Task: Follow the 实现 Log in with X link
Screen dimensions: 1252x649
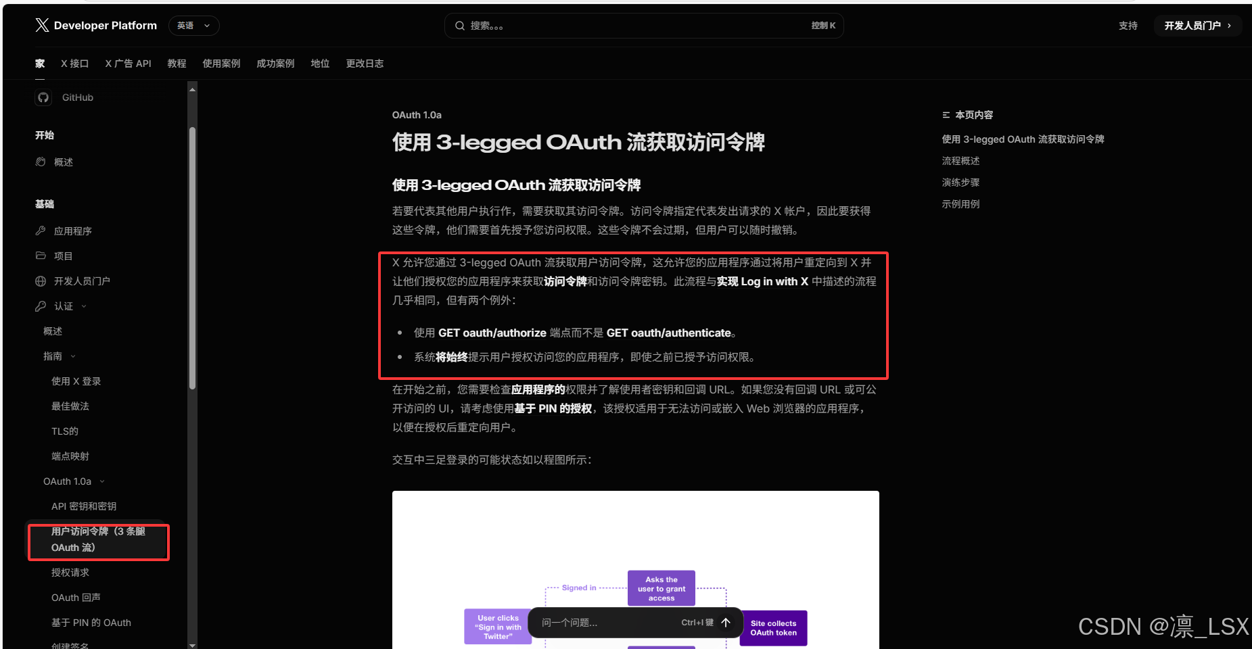Action: click(x=762, y=281)
